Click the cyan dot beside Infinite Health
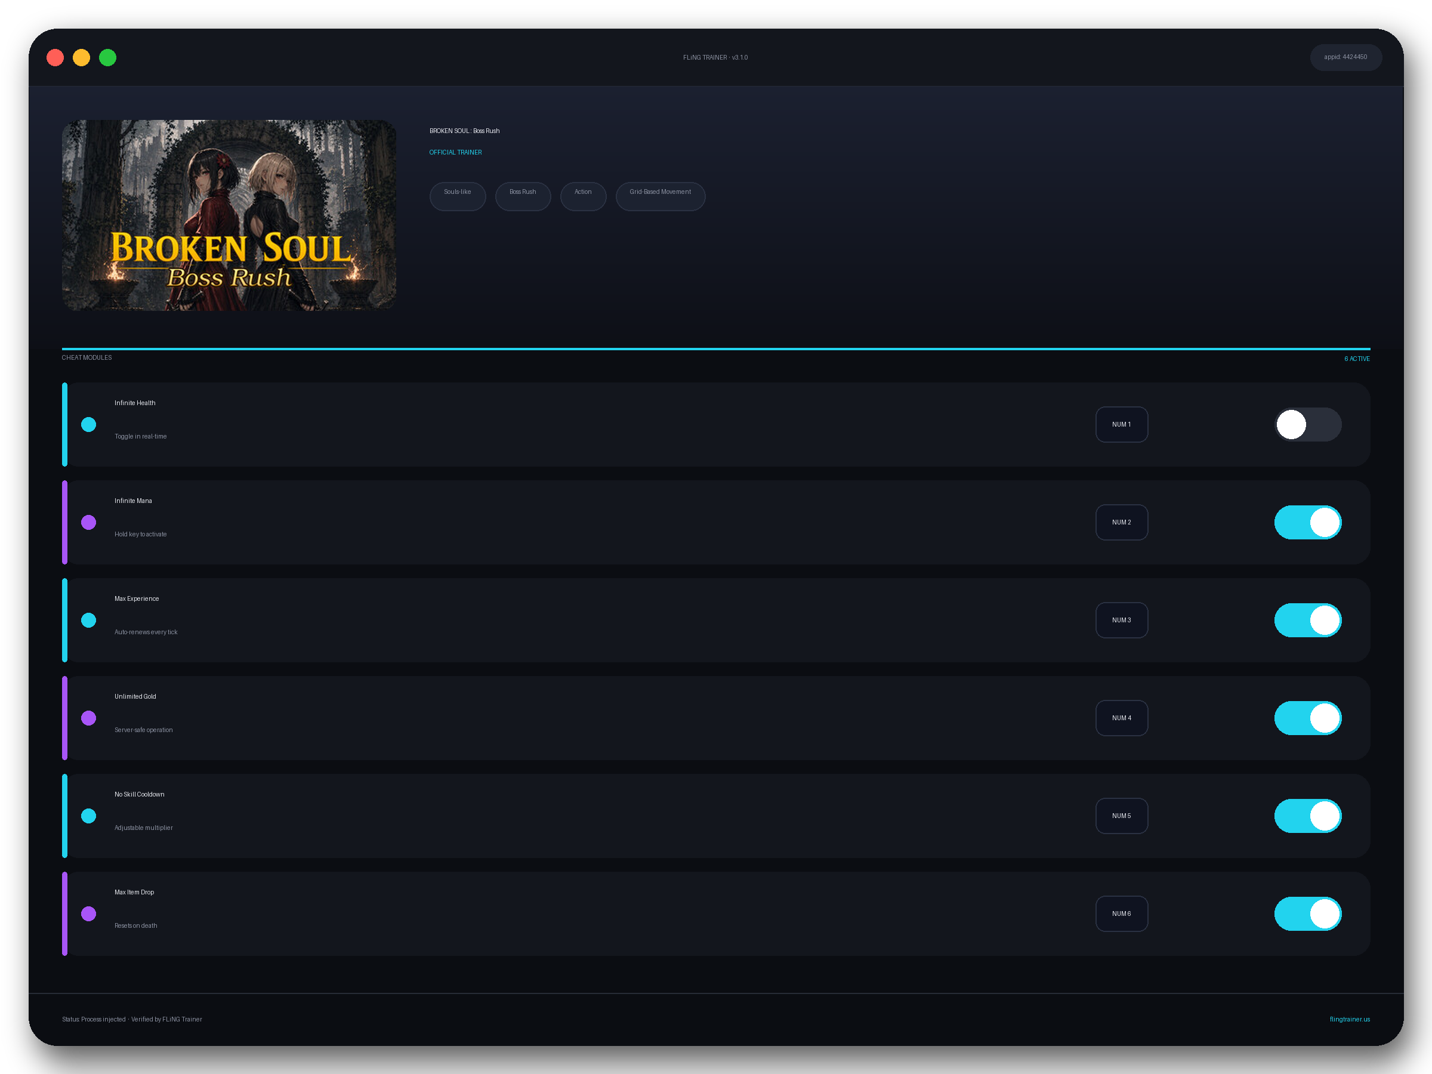 pos(89,425)
